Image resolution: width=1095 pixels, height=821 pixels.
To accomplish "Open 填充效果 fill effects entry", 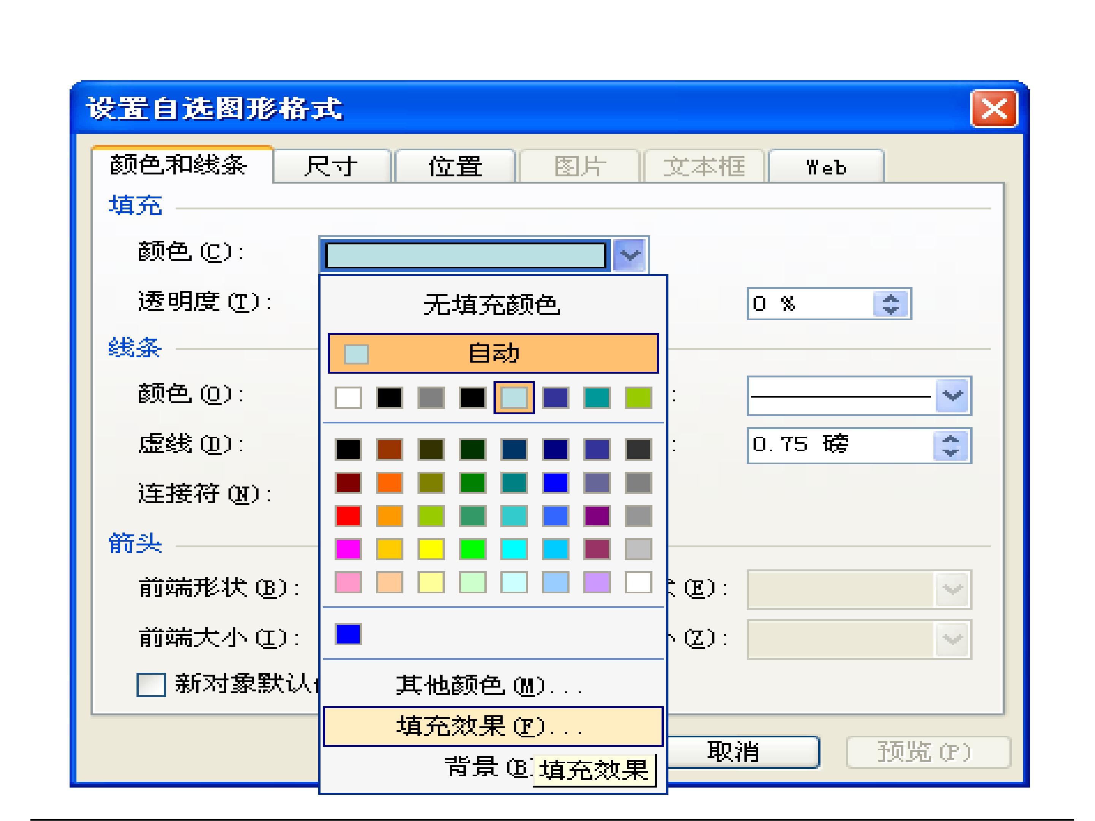I will click(x=492, y=726).
